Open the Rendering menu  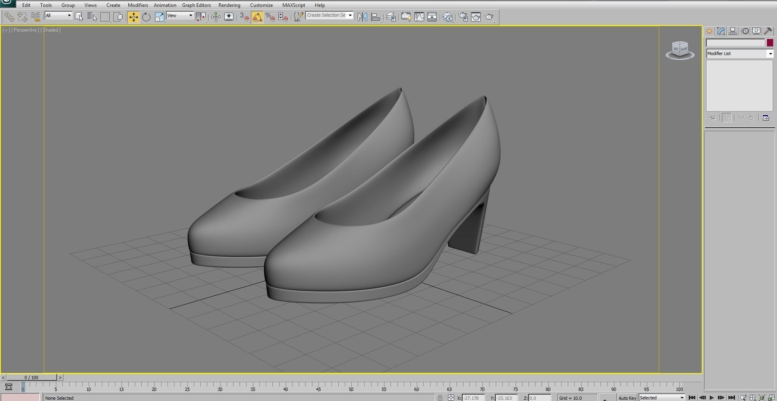point(229,5)
